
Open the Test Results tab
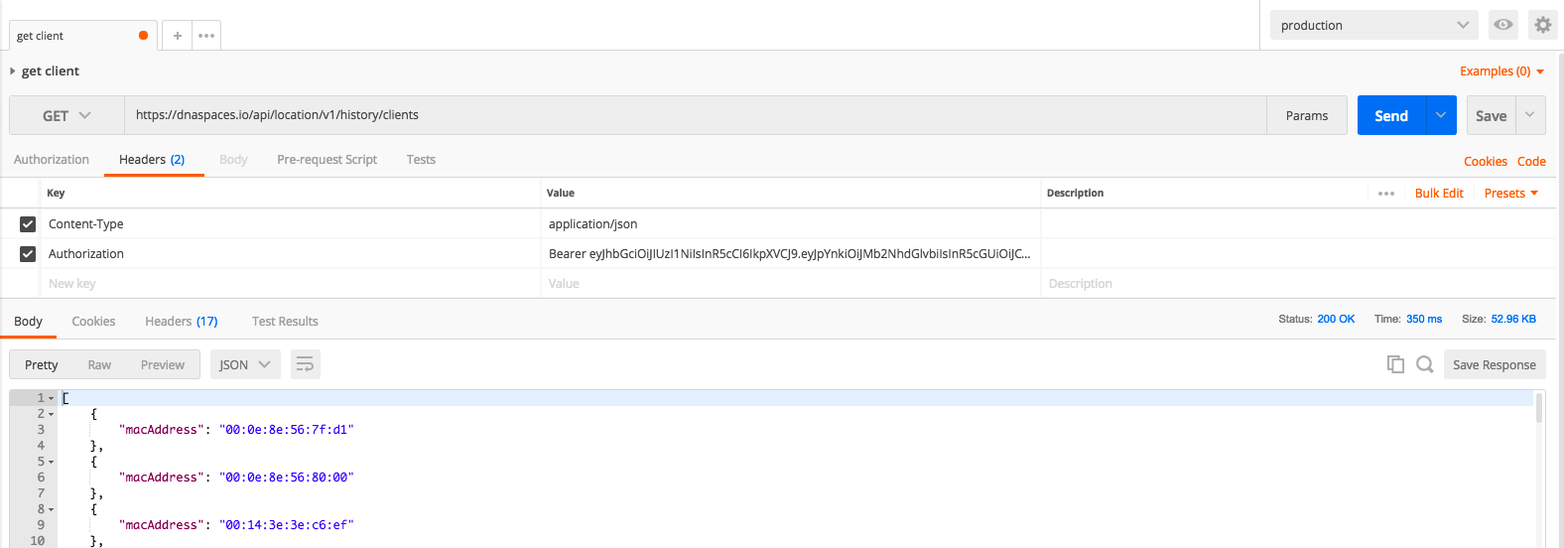285,322
